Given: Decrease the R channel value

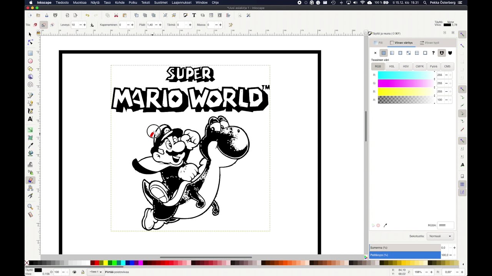Looking at the screenshot, I should pyautogui.click(x=446, y=75).
